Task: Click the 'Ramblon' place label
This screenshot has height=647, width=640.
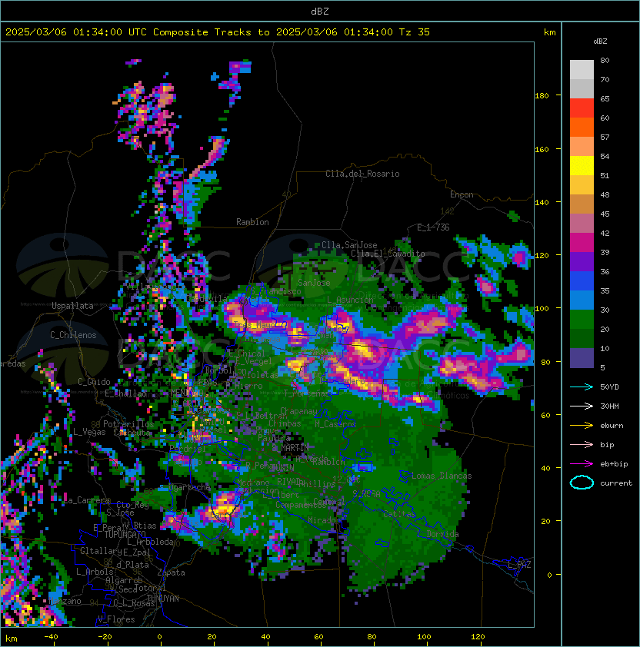Action: point(252,222)
